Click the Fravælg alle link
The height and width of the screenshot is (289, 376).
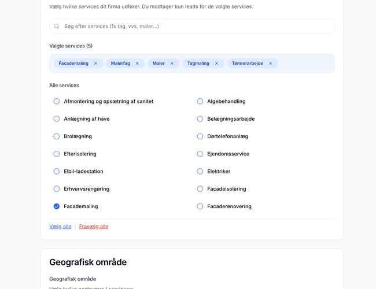94,227
